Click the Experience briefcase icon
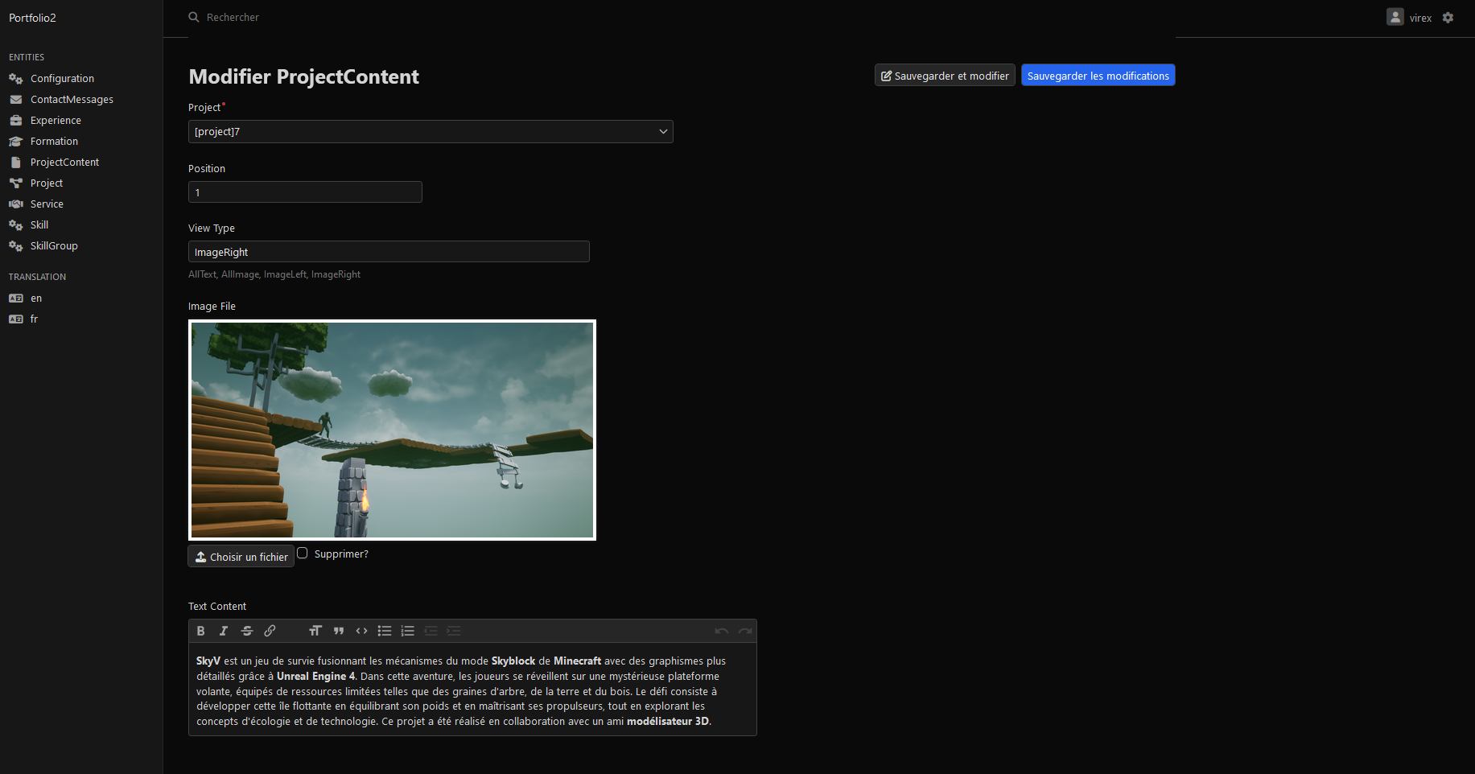 click(x=16, y=121)
